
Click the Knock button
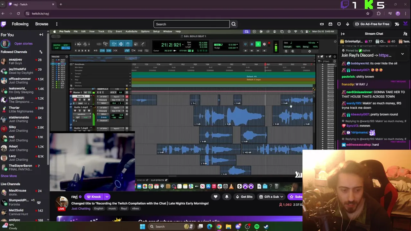tap(93, 197)
